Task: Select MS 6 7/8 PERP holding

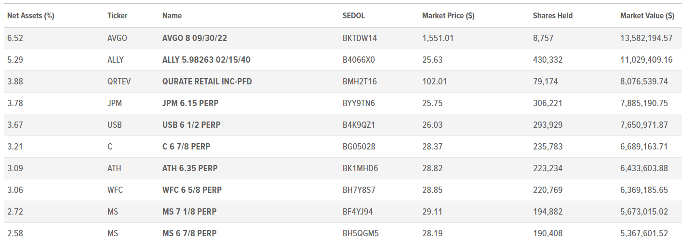Action: pos(189,233)
